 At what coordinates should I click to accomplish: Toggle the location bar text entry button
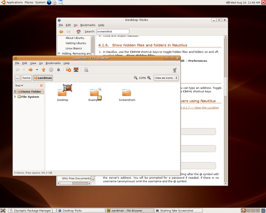[x=17, y=78]
